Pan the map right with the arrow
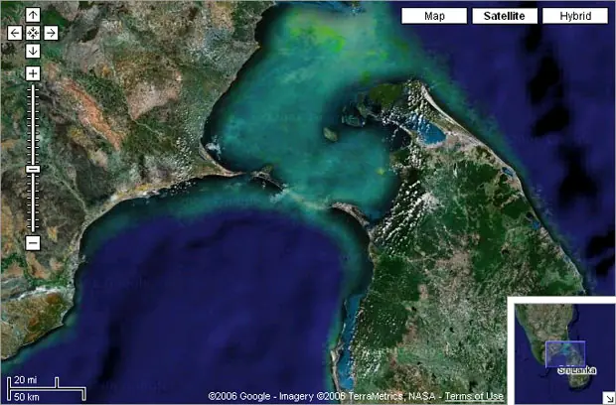 pos(51,33)
